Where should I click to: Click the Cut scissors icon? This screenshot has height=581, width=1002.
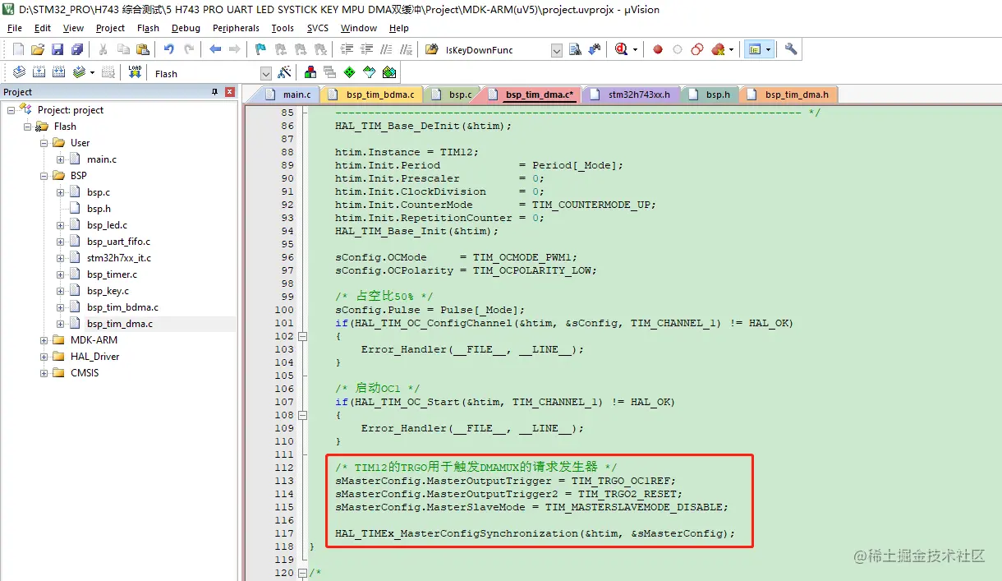pyautogui.click(x=103, y=49)
